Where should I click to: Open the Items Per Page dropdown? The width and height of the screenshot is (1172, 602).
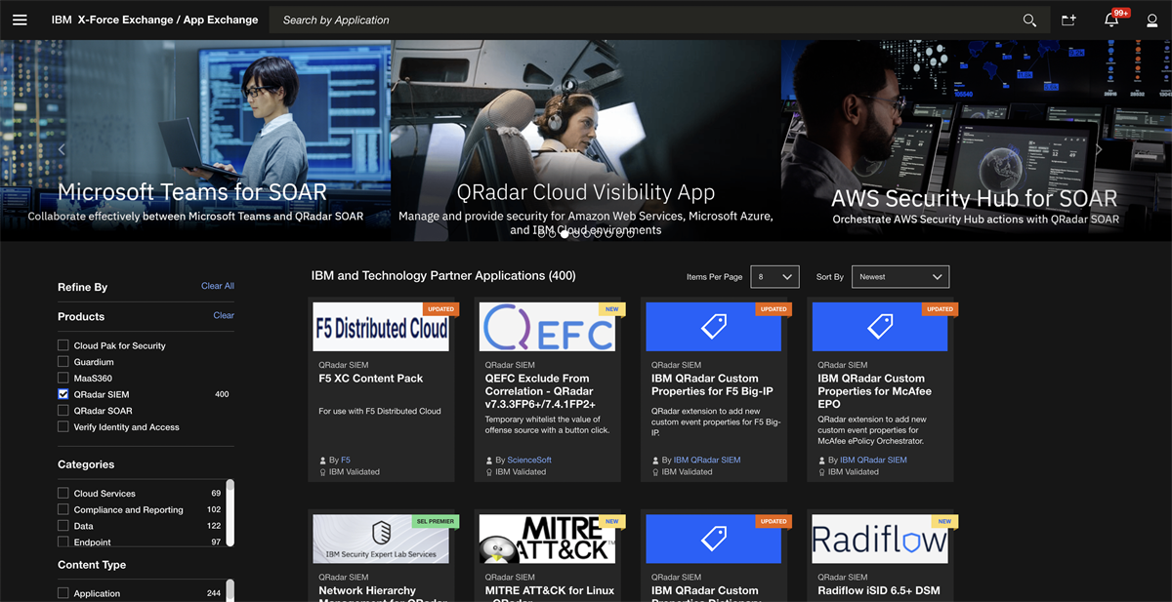coord(774,276)
